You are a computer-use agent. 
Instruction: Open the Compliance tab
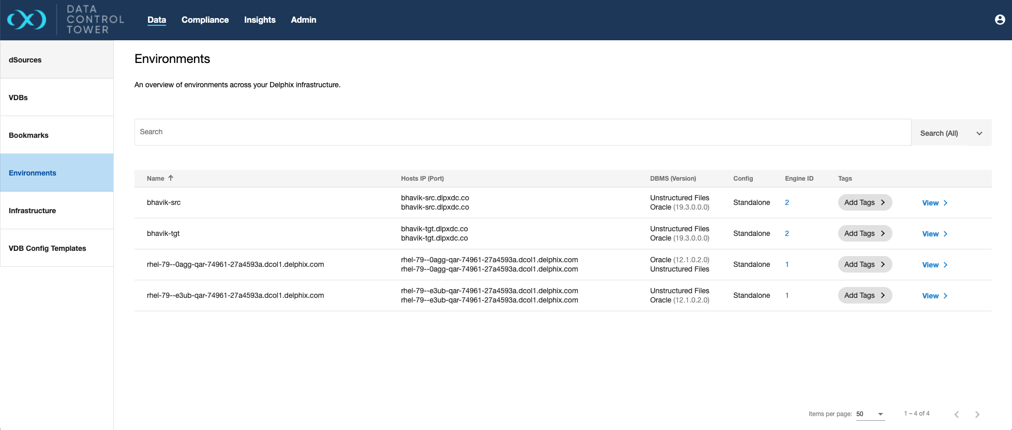(205, 20)
